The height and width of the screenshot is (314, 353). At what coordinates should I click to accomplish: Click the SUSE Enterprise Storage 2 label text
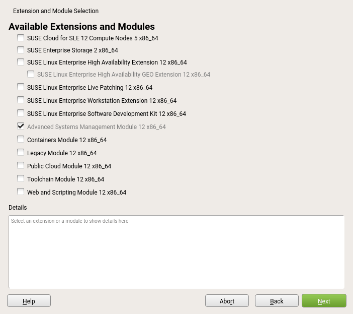point(72,50)
